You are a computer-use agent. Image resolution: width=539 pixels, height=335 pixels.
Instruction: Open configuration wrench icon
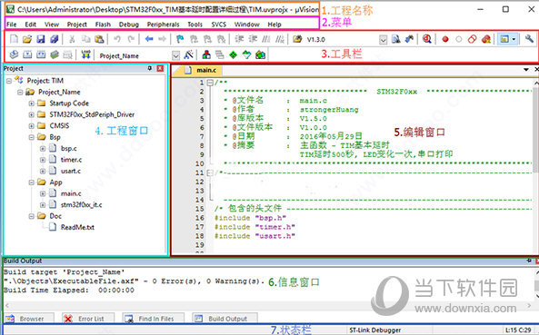(529, 39)
